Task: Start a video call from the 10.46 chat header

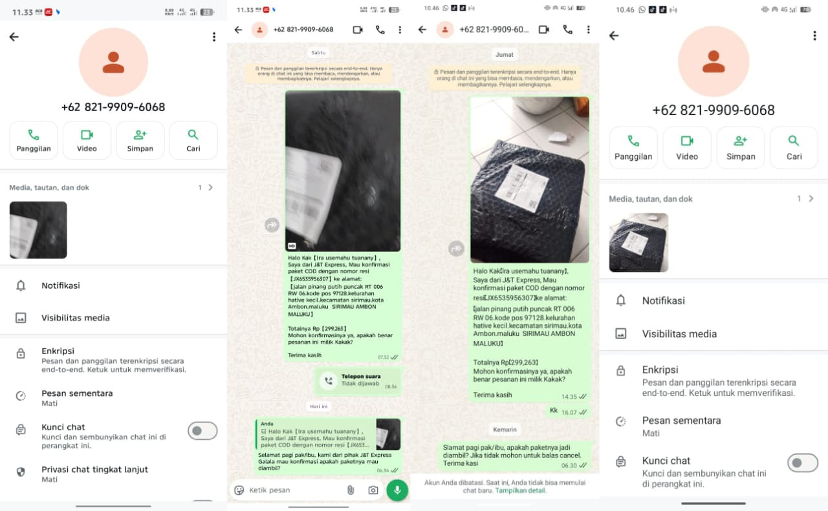Action: click(x=544, y=30)
